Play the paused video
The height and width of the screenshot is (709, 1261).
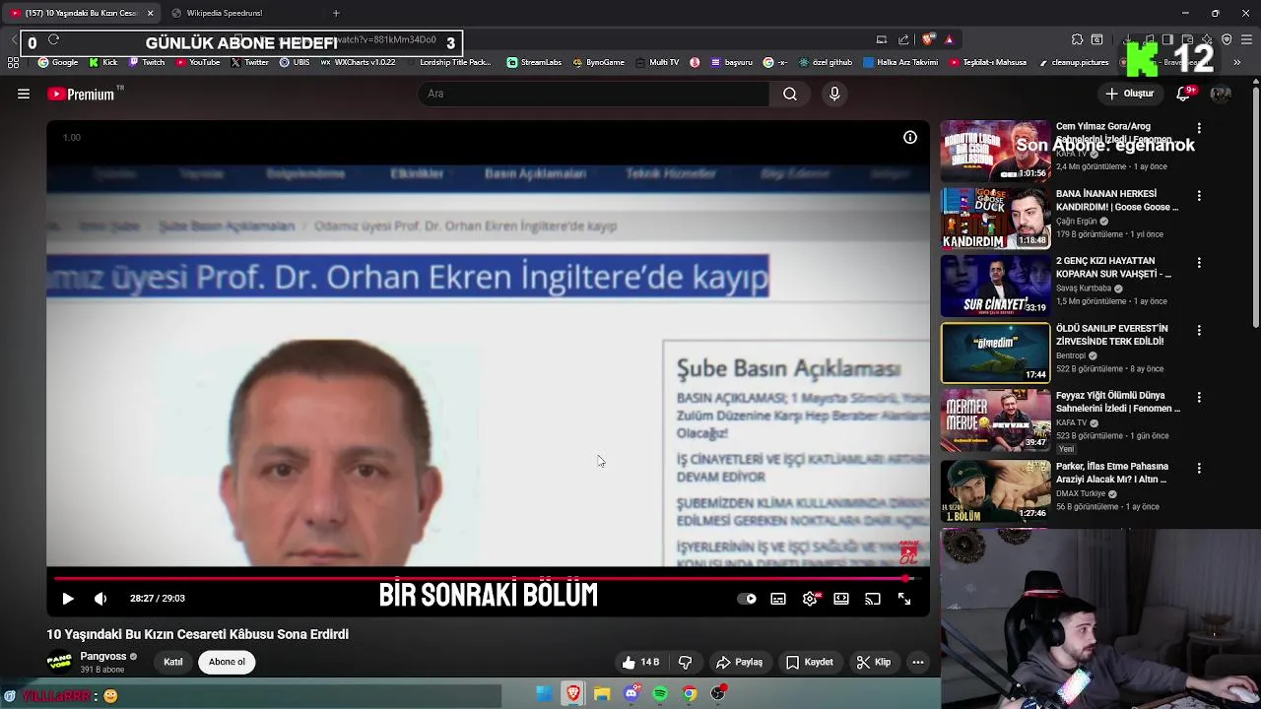(x=68, y=599)
